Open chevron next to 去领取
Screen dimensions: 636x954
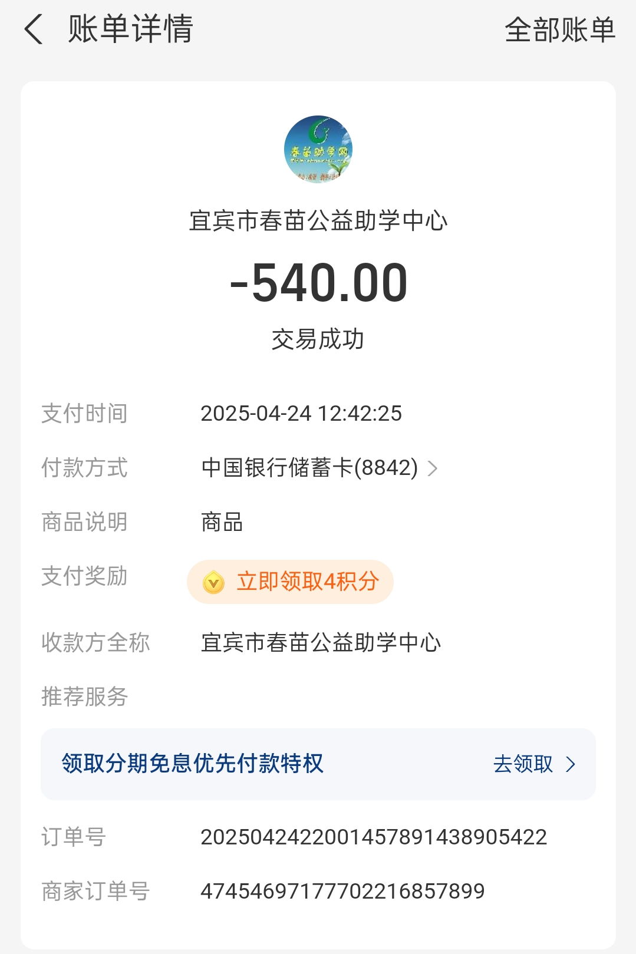coord(571,764)
